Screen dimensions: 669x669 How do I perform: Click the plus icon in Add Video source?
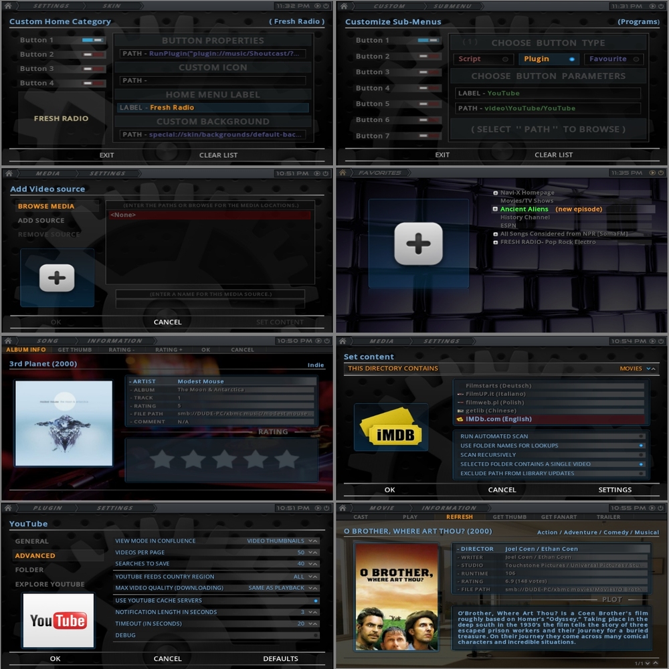[x=57, y=278]
